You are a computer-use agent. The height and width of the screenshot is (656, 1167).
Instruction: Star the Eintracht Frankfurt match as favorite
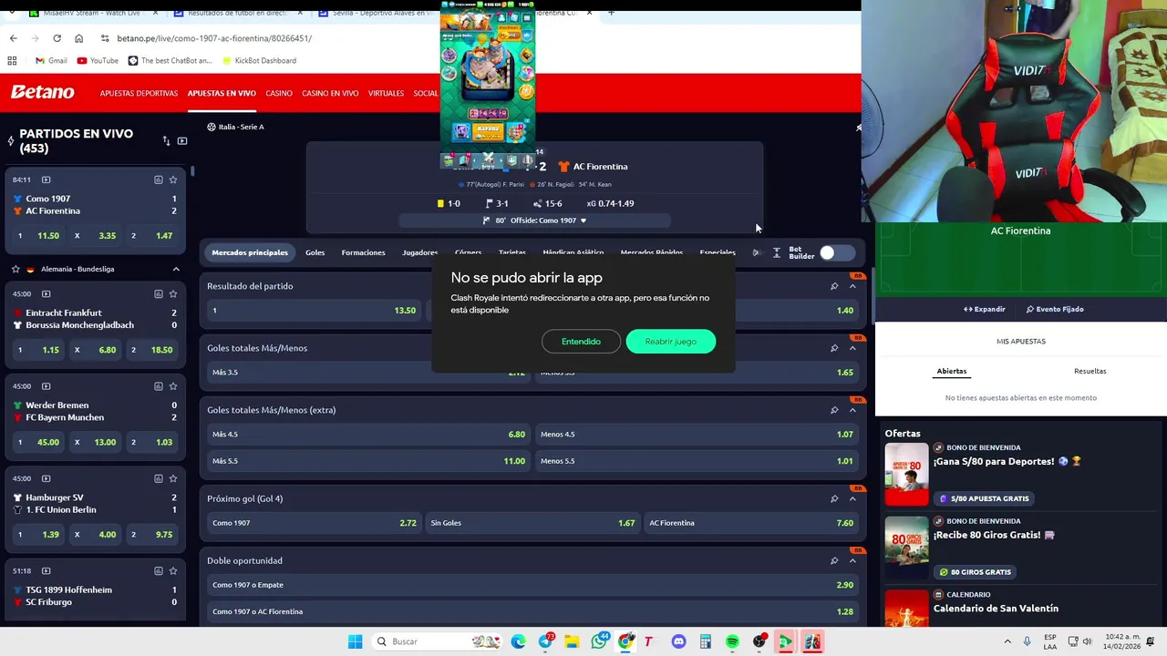173,294
